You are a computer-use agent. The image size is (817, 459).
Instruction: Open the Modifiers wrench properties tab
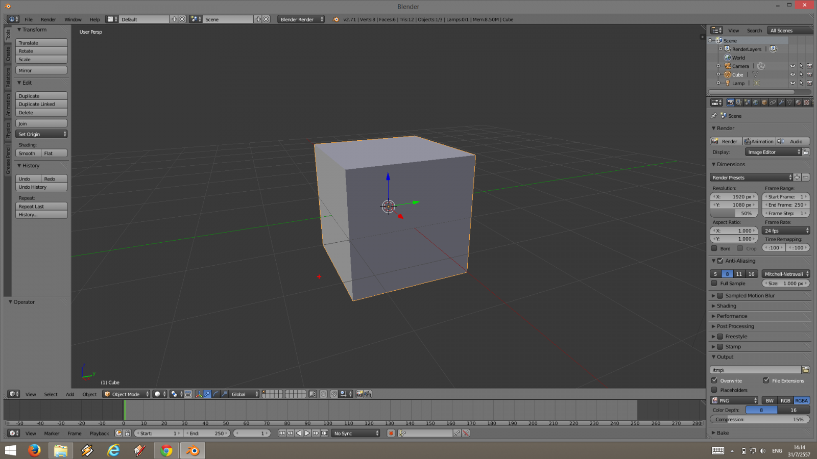781,103
